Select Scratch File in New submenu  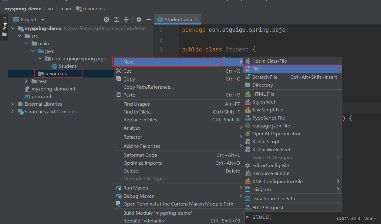tap(293, 77)
